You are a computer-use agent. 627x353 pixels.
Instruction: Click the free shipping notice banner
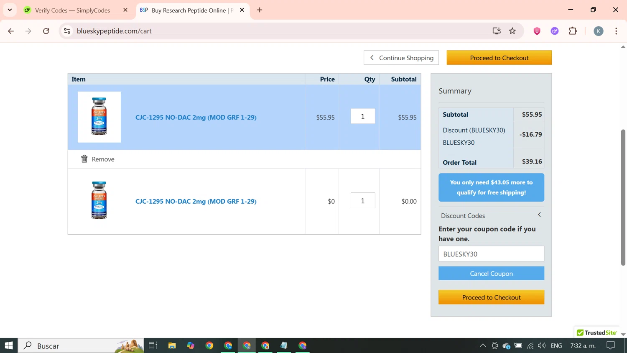(x=491, y=187)
